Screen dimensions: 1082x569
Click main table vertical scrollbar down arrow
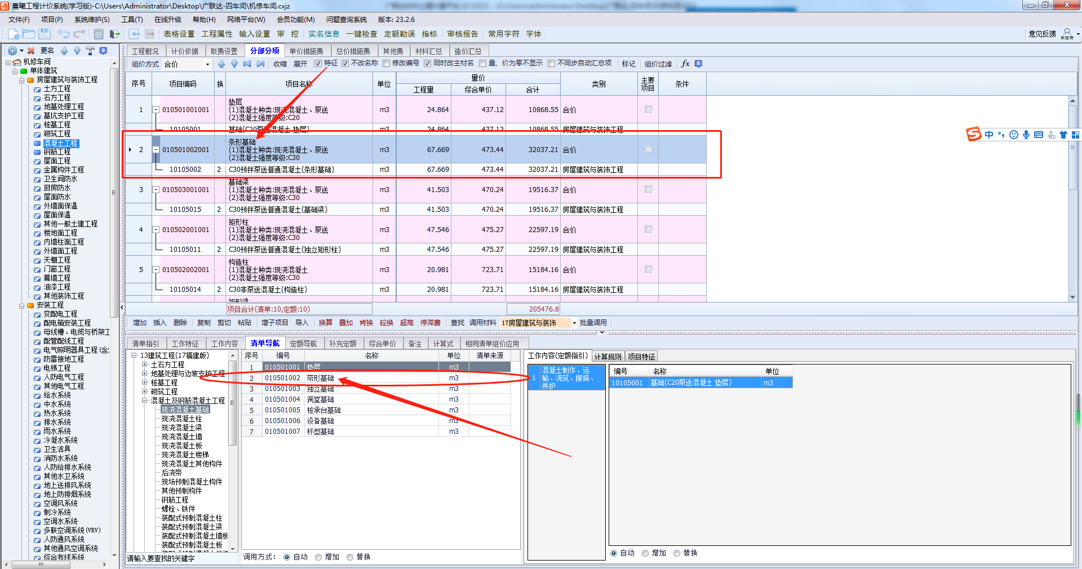click(x=1072, y=297)
